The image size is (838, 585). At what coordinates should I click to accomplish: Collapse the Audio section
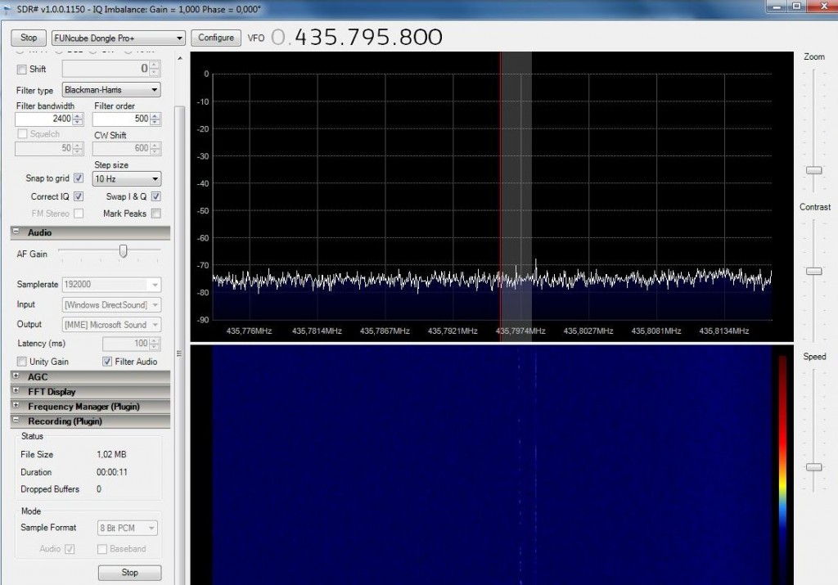coord(16,232)
